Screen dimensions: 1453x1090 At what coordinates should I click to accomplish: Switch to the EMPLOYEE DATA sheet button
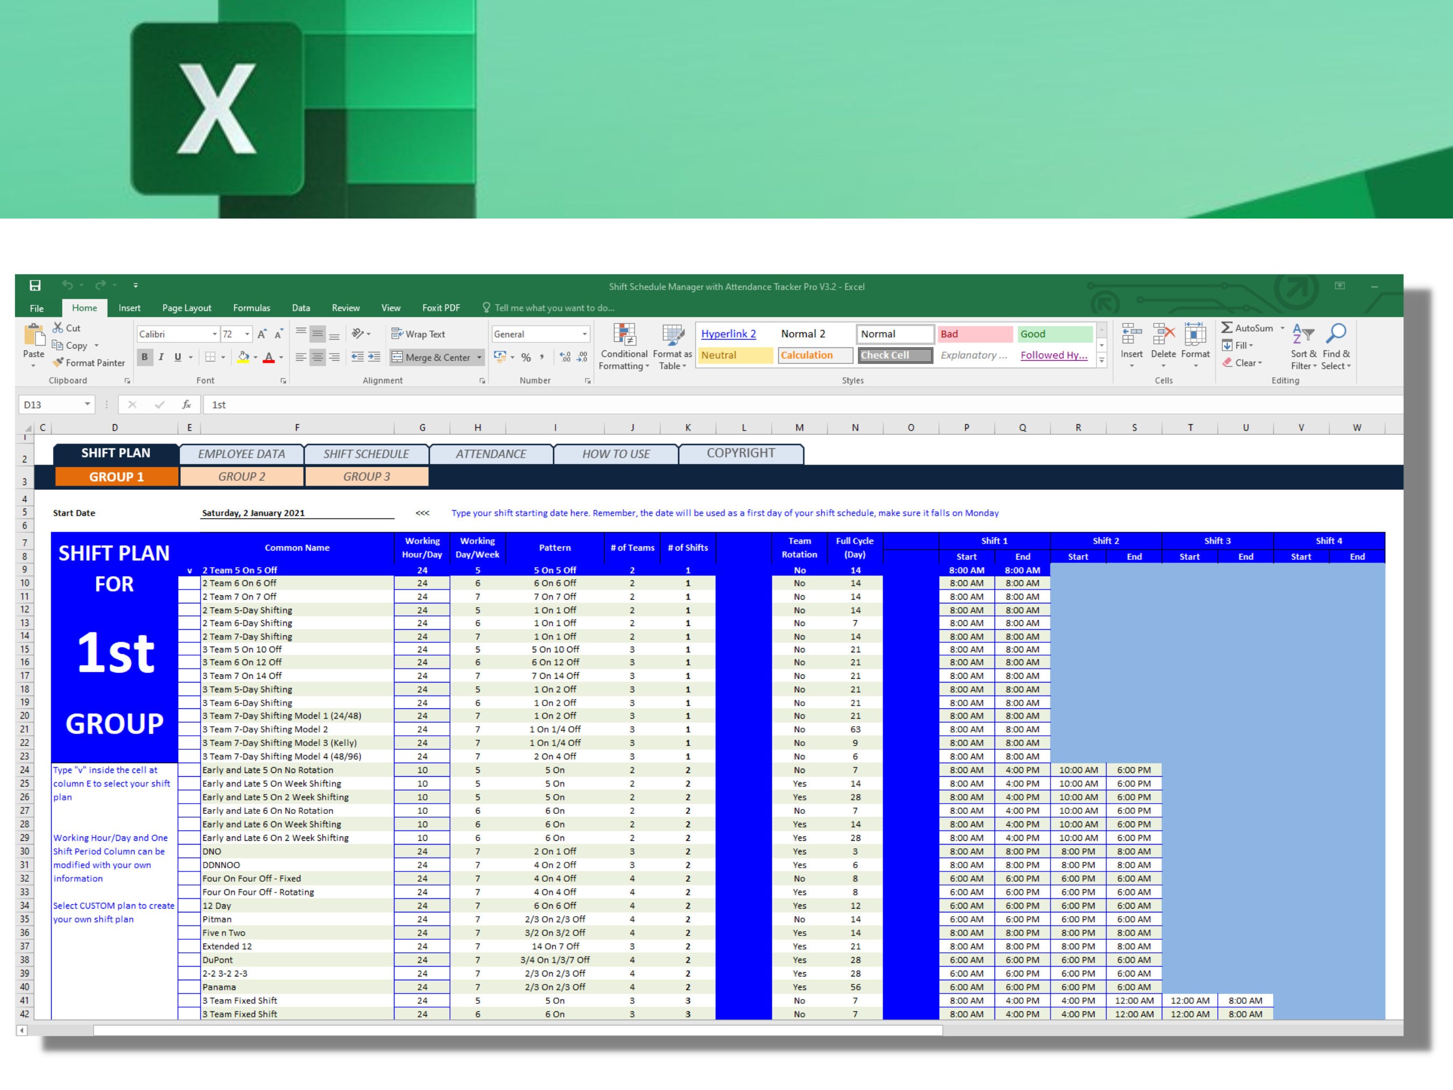pos(241,453)
